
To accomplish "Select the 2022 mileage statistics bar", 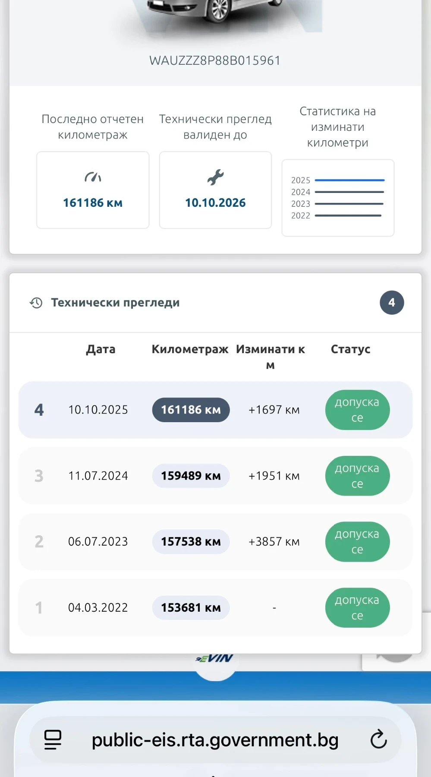I will pos(348,215).
